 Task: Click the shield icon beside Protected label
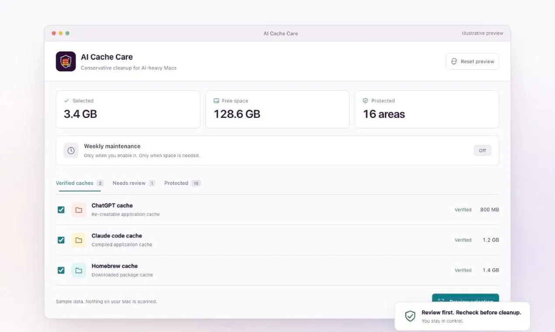pos(365,100)
